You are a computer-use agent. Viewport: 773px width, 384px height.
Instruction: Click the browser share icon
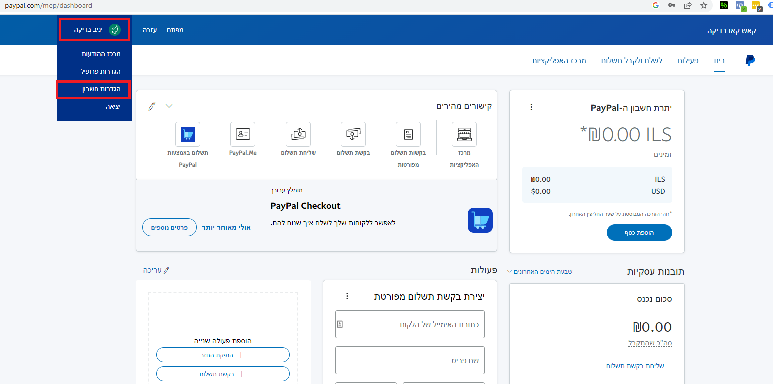point(688,6)
